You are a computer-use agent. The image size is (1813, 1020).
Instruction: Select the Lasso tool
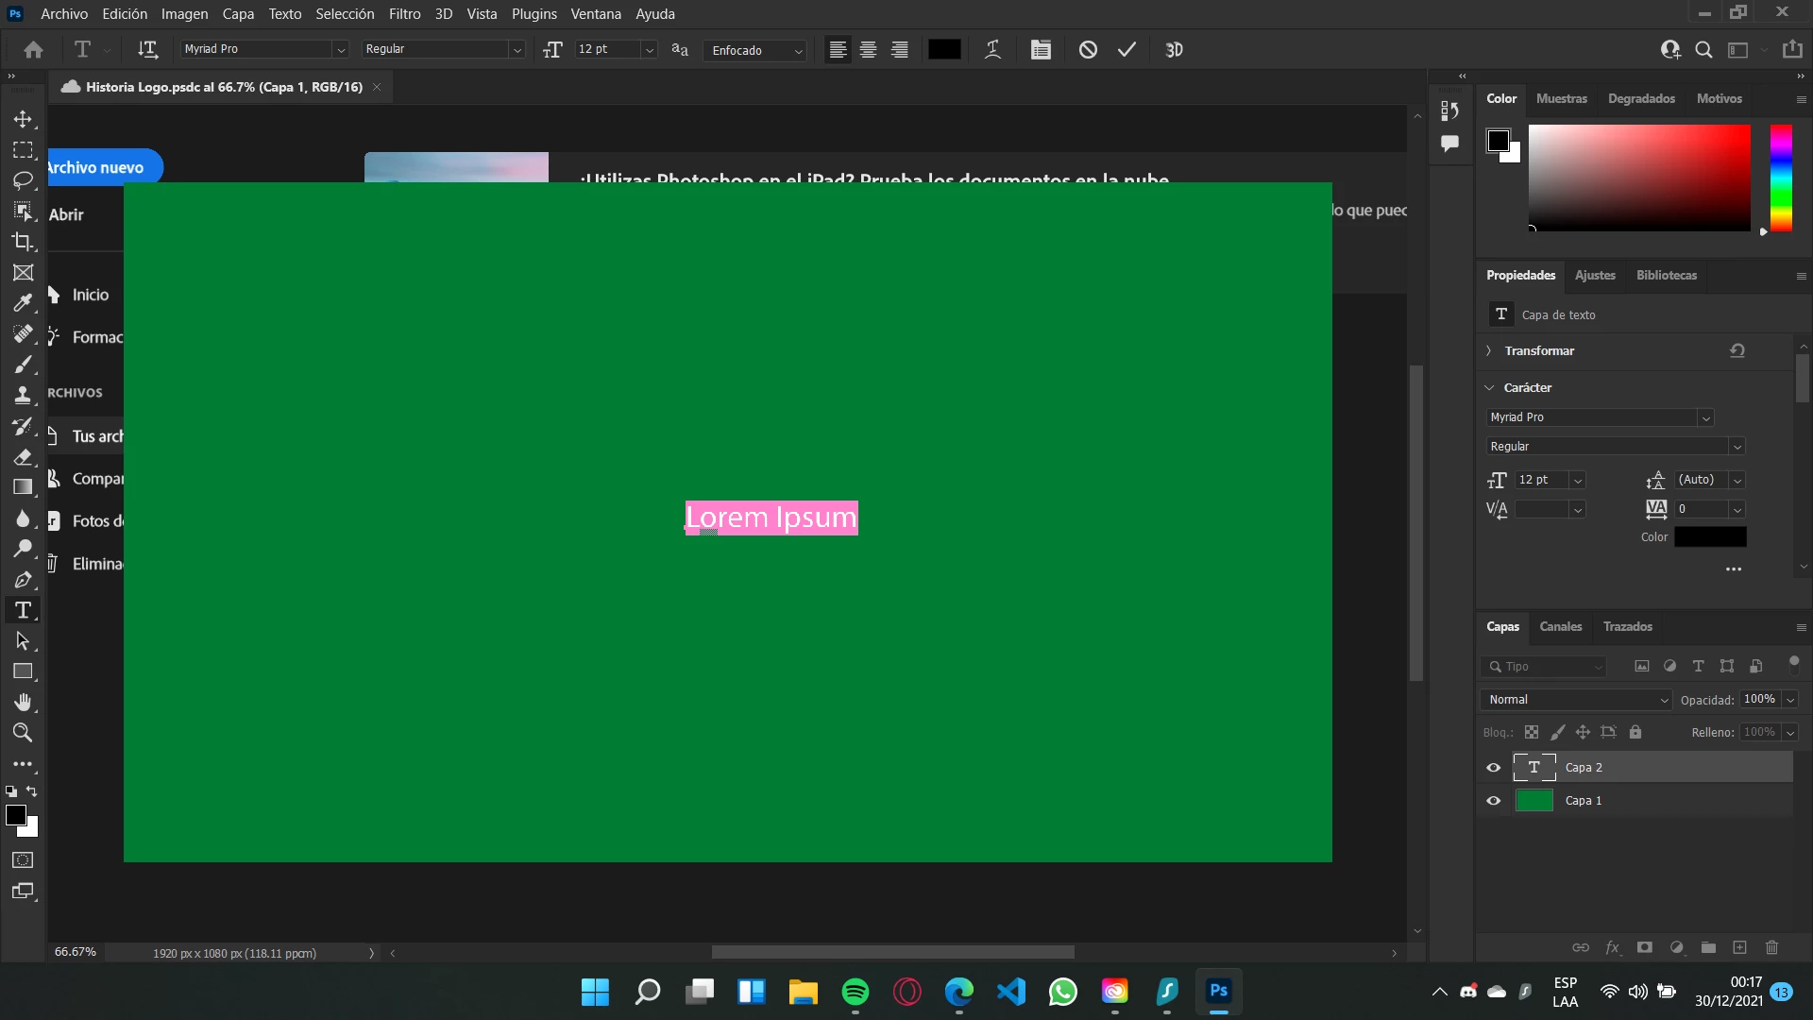pyautogui.click(x=23, y=180)
